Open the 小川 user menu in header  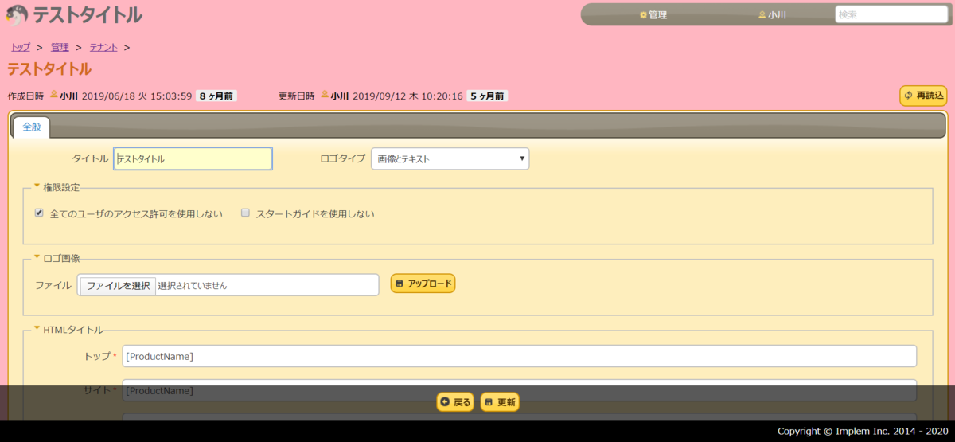pos(772,14)
